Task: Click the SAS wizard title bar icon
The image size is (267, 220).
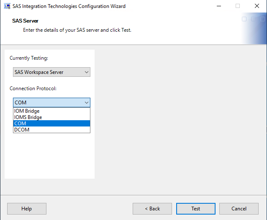Action: tap(7, 6)
